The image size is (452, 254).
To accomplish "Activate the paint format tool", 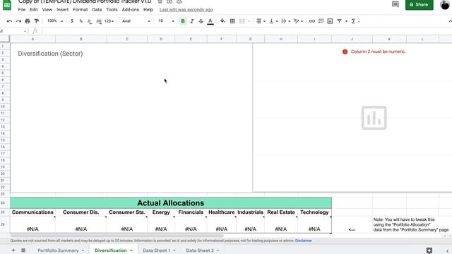I will tap(37, 21).
